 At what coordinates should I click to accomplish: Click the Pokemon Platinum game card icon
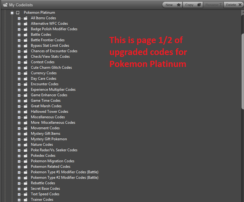(18, 13)
